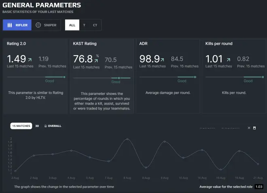267x193 pixels.
Task: Switch graph range to 30 matches
Action: 37,126
